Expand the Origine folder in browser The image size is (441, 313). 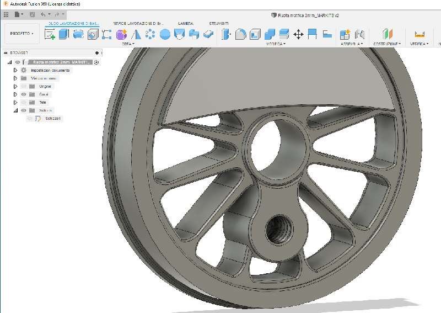click(x=15, y=86)
